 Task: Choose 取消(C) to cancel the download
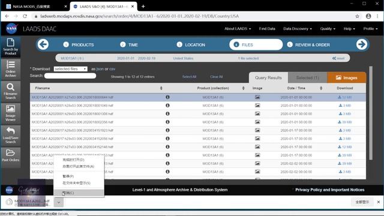79,193
